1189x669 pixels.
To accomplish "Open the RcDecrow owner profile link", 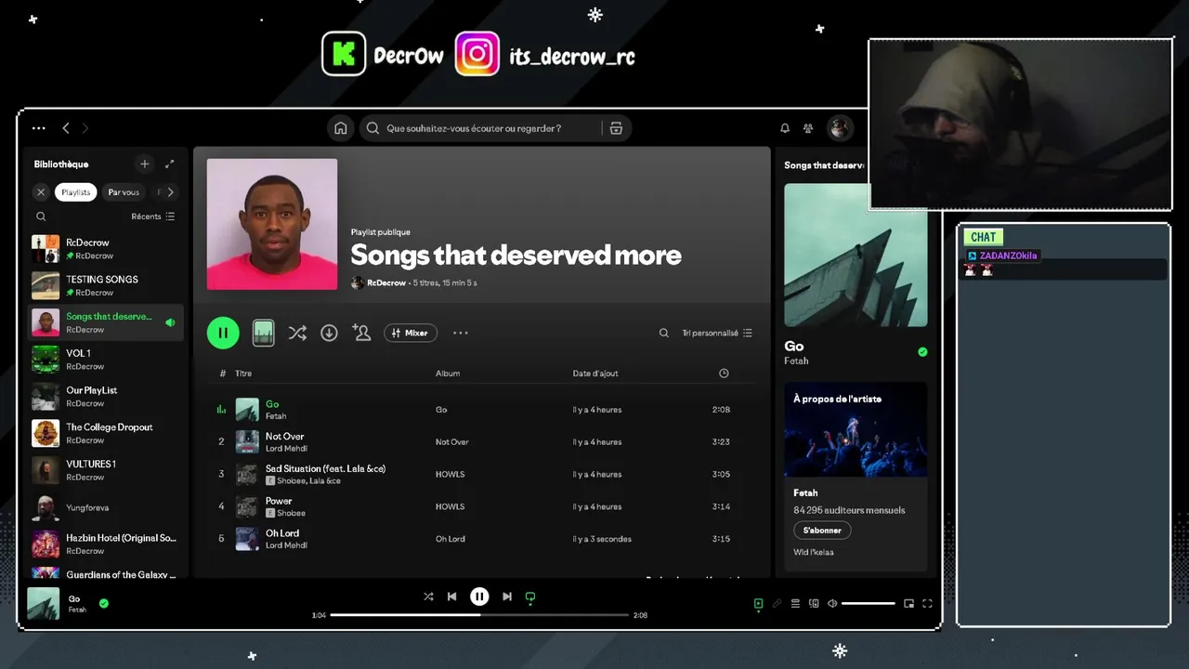I will click(386, 282).
